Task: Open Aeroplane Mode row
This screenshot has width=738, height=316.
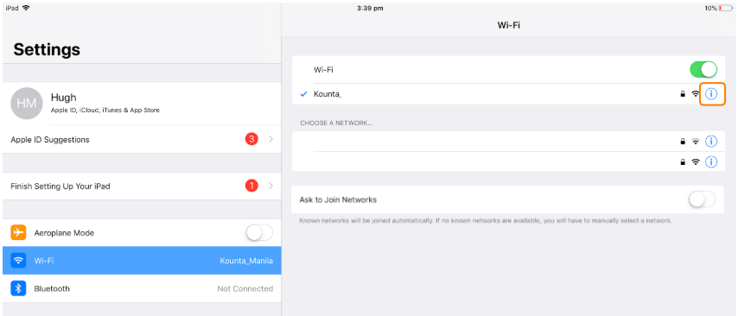Action: coord(142,233)
